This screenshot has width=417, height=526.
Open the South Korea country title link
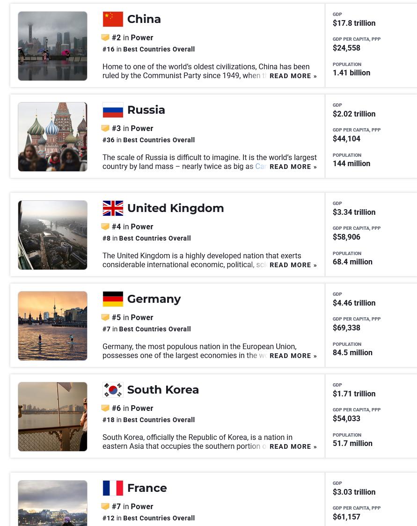tap(163, 390)
